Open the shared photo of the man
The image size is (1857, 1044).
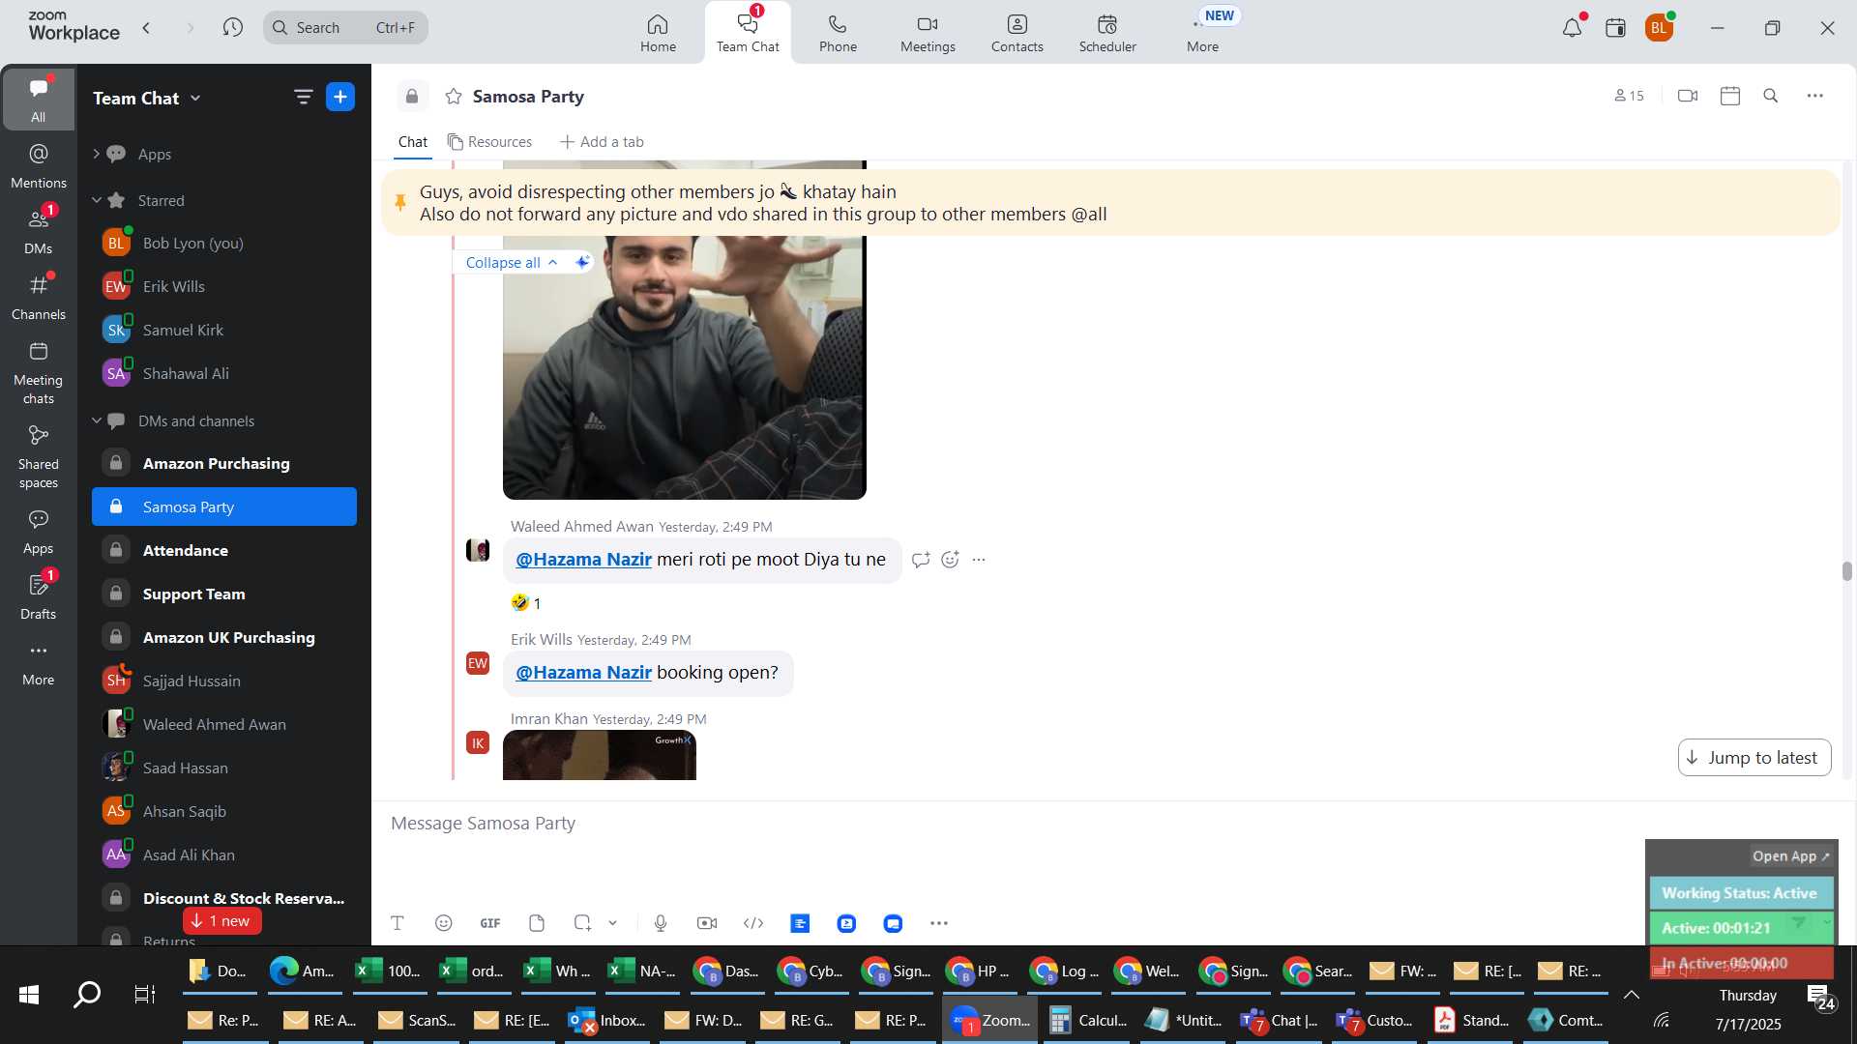coord(684,367)
